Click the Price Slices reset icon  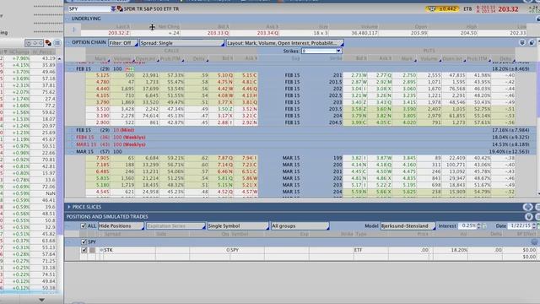527,207
